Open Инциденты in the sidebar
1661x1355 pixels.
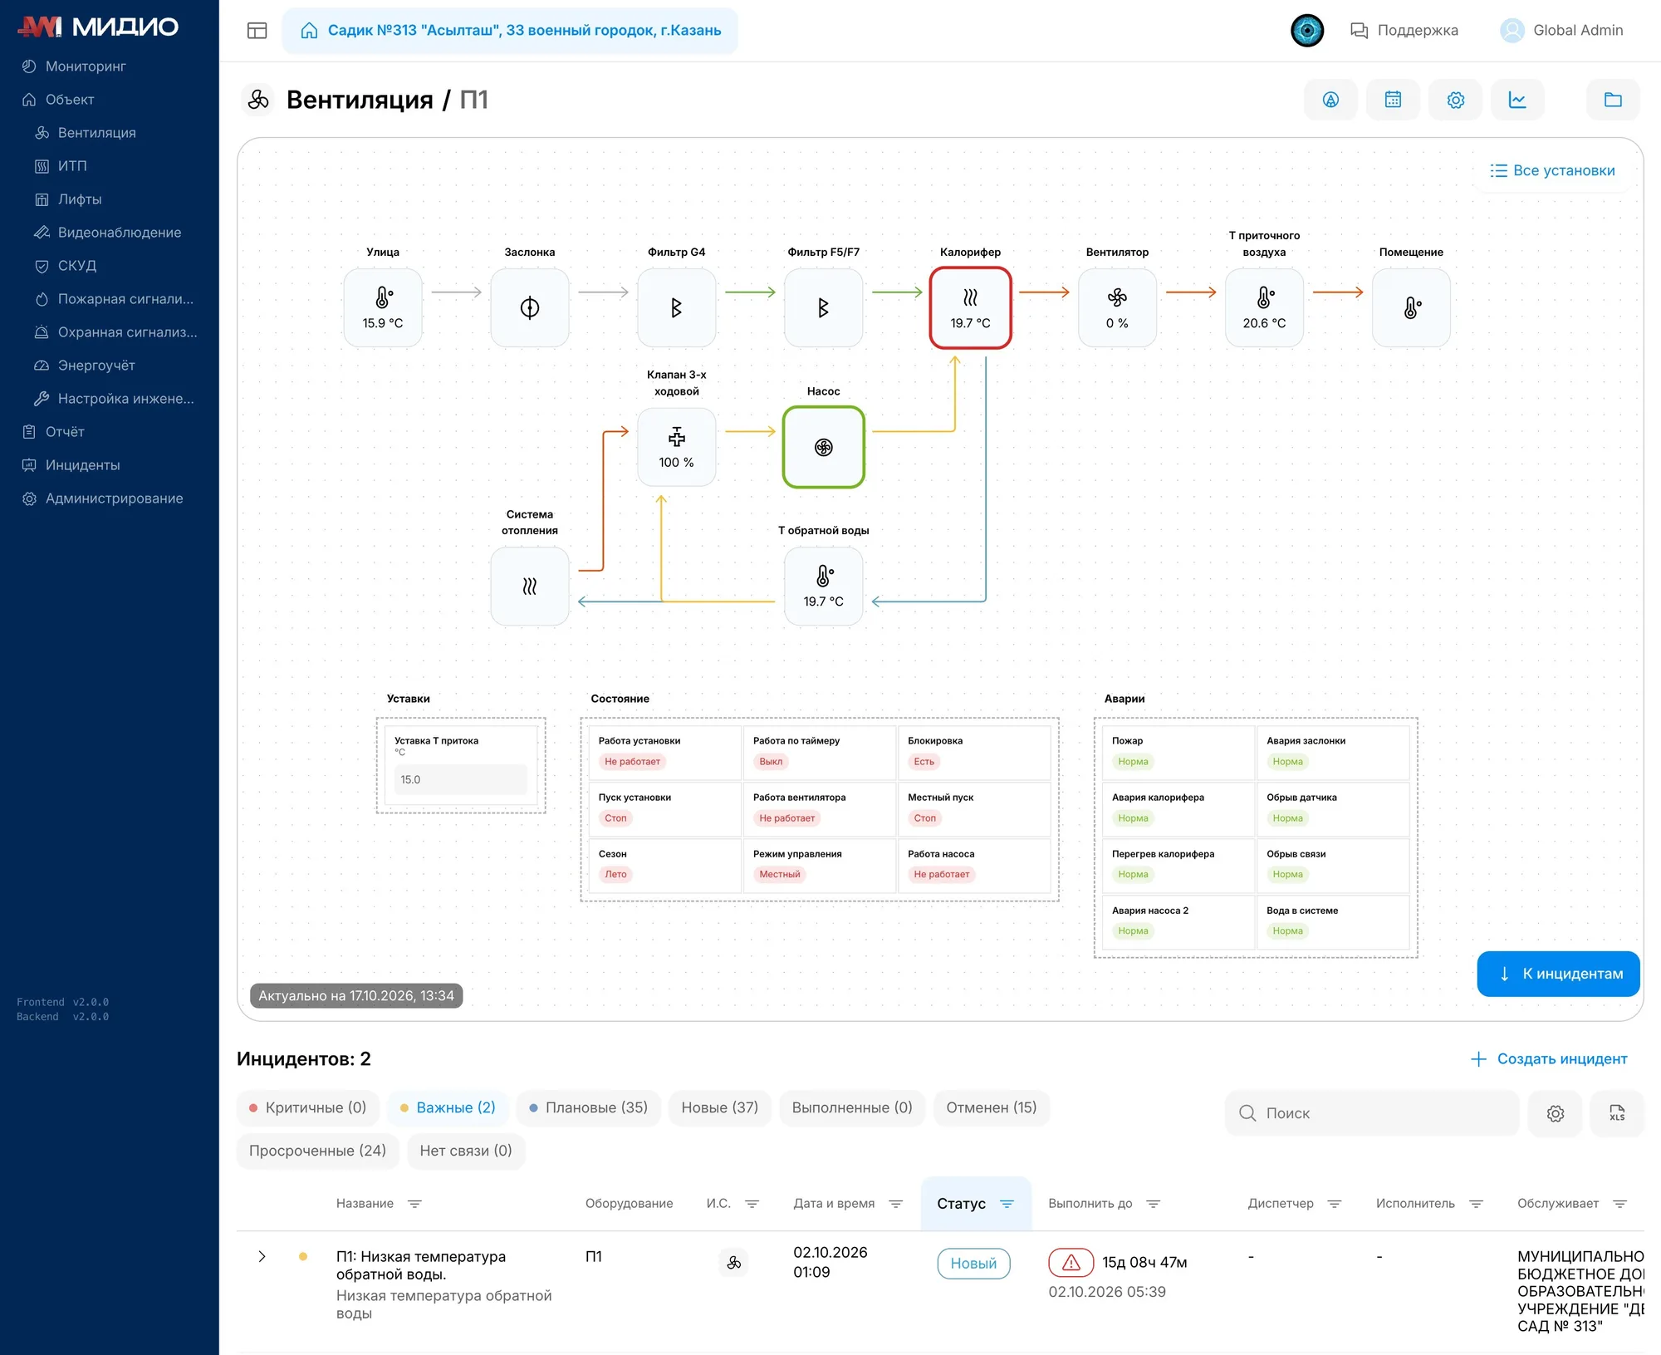pyautogui.click(x=82, y=465)
